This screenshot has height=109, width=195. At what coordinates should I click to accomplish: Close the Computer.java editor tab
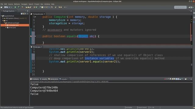pyautogui.click(x=44, y=14)
